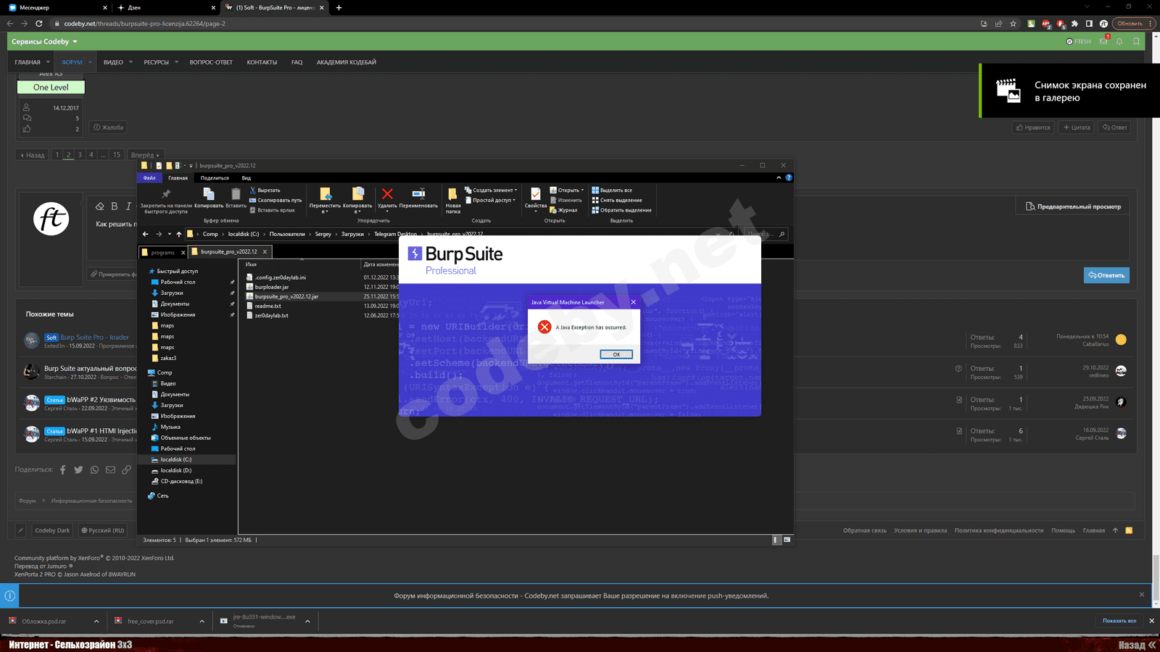Image resolution: width=1160 pixels, height=652 pixels.
Task: Expand the ВИДЕО menu arrow
Action: (x=130, y=62)
